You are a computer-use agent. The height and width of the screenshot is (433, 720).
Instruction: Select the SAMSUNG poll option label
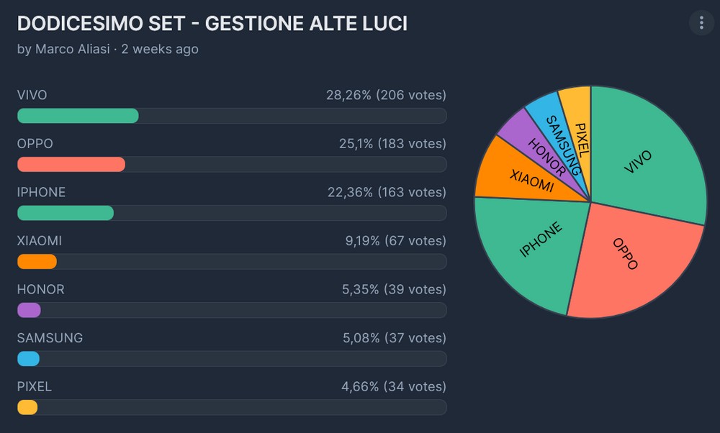(x=50, y=338)
